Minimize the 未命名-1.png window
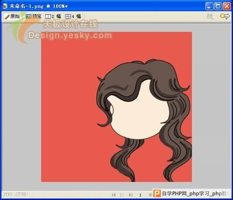 [209, 6]
